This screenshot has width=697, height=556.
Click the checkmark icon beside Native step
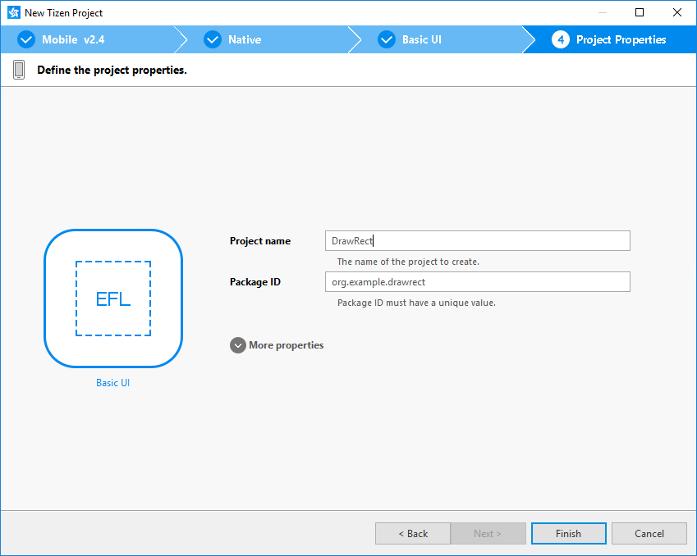tap(213, 39)
